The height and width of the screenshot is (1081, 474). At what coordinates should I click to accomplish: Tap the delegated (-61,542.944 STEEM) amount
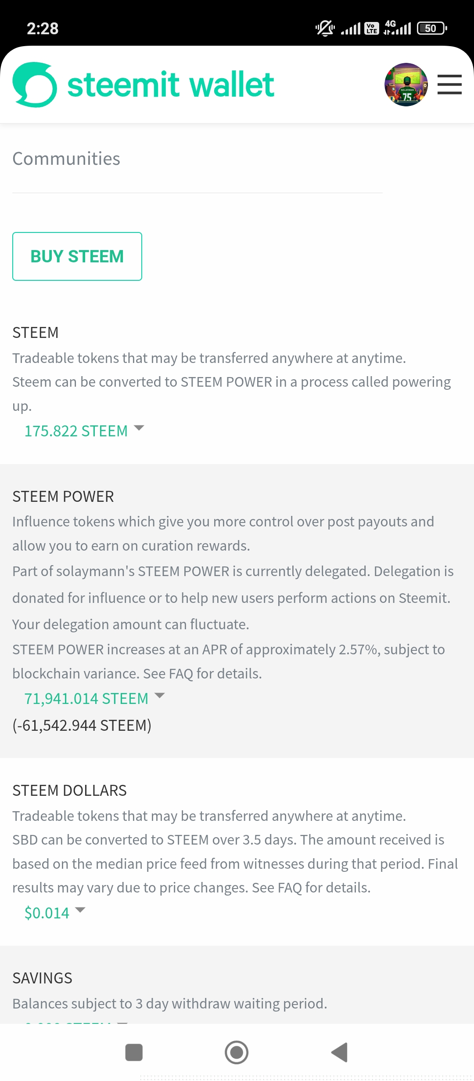82,725
